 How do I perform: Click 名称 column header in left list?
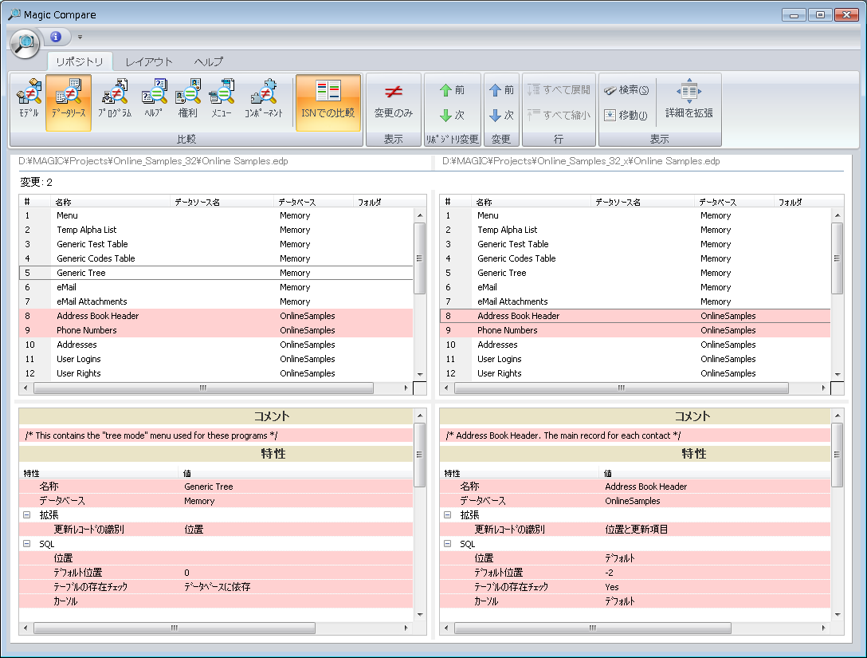click(x=111, y=202)
